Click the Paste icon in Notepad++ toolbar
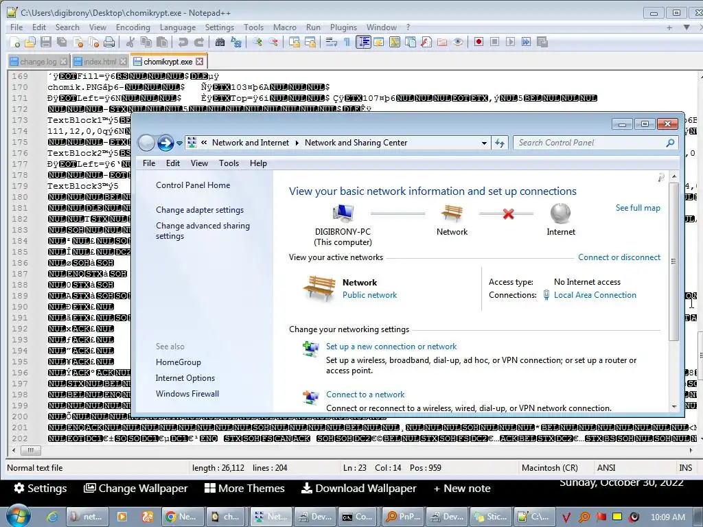703x527 pixels. point(162,42)
